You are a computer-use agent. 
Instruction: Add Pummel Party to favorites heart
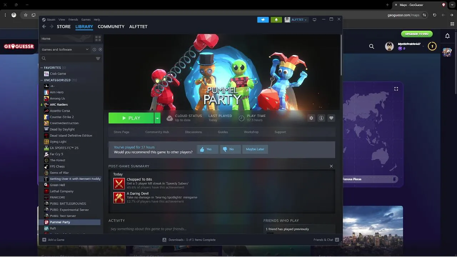pos(331,118)
